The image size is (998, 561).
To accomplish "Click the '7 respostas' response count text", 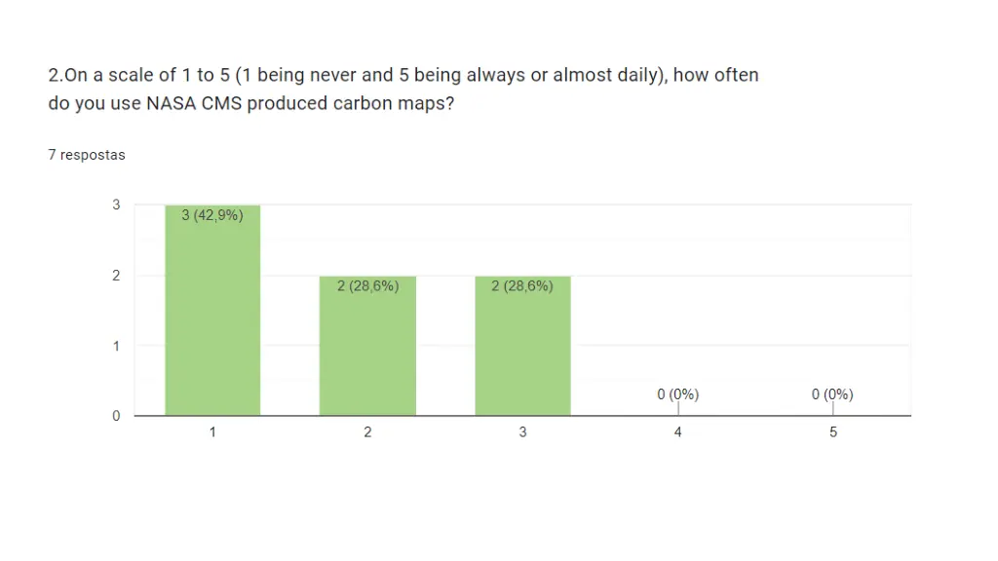I will pos(87,155).
